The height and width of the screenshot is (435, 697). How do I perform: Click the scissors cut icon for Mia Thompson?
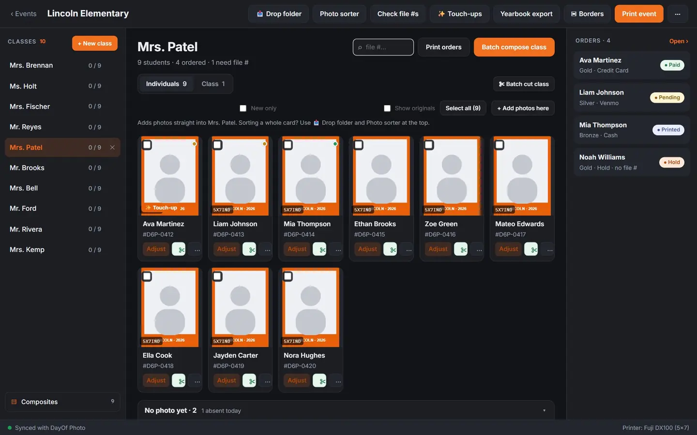(x=320, y=249)
